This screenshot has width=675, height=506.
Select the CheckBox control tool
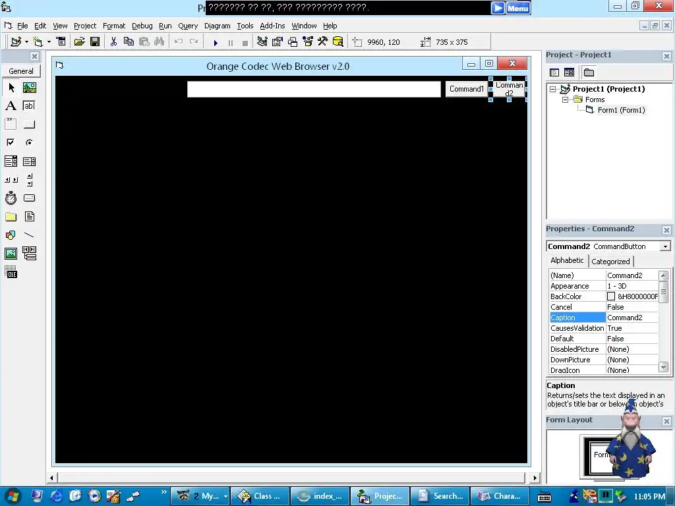pyautogui.click(x=11, y=142)
